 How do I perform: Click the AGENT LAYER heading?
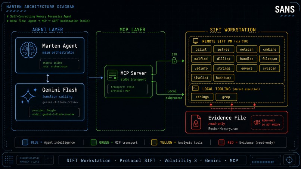coord(47,30)
